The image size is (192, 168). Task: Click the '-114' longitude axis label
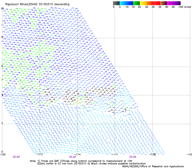tap(77, 154)
